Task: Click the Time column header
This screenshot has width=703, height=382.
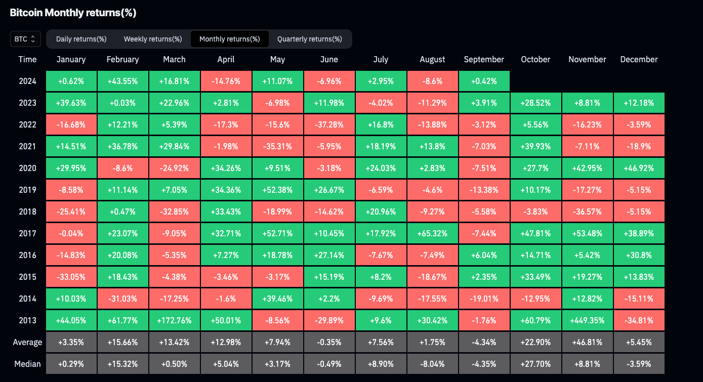Action: pos(27,59)
